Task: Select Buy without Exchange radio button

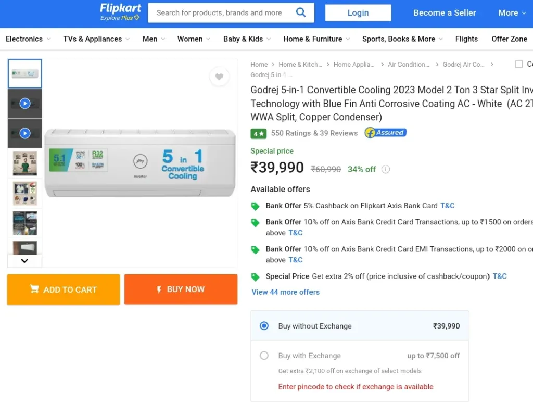Action: tap(264, 326)
